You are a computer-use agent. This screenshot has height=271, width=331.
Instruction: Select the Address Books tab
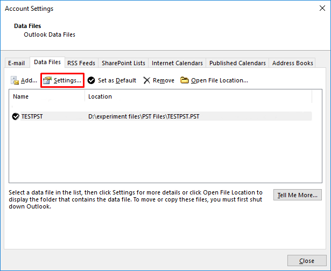coord(293,63)
